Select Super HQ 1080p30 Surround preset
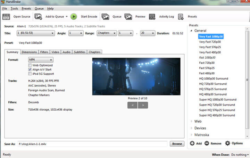Viewport: 250px width, 158px height. [x=218, y=100]
